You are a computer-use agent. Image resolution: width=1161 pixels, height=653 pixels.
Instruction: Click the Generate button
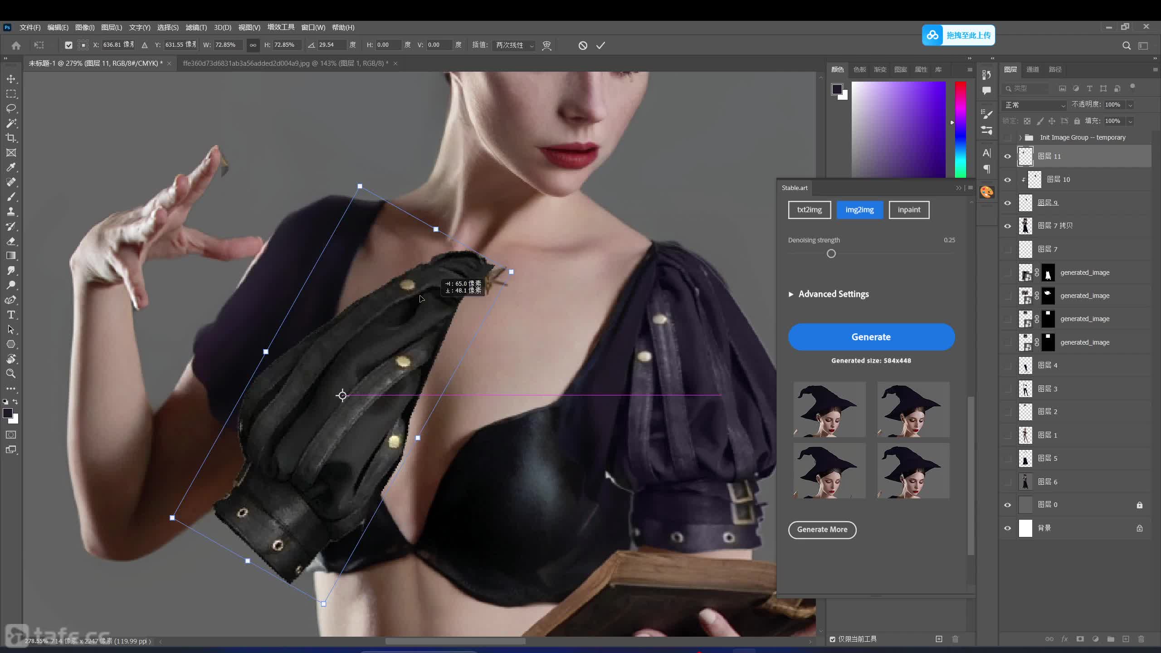coord(871,337)
